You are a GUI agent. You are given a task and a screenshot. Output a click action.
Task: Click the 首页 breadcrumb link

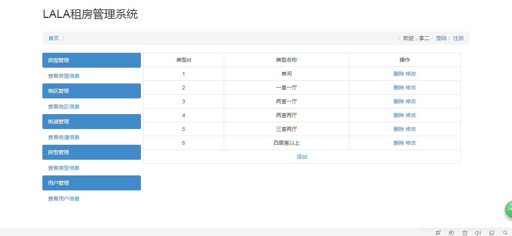pyautogui.click(x=54, y=38)
